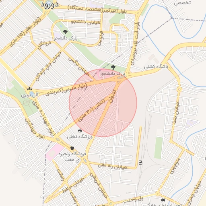This screenshot has height=206, width=206.
Task: Click the باشگاه کشتی place label
Action: (156, 67)
